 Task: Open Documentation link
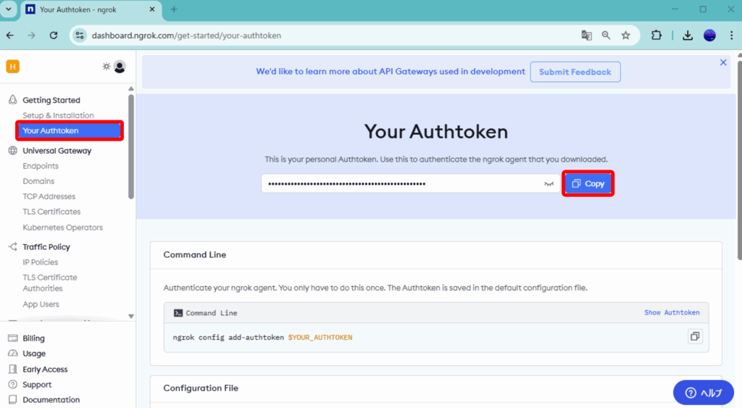(51, 400)
